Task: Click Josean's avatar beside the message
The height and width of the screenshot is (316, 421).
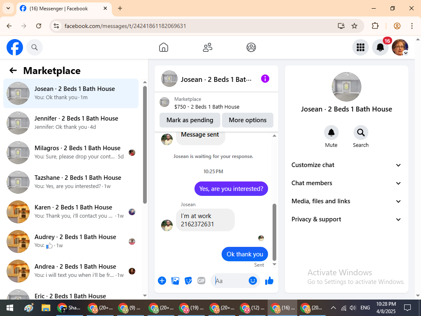Action: click(167, 225)
